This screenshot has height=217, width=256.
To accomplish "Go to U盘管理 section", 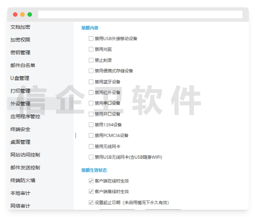I will click(20, 78).
